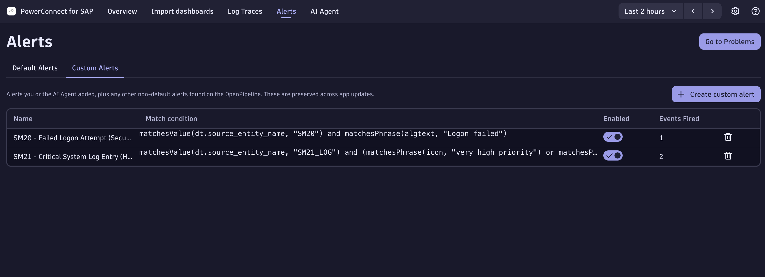The height and width of the screenshot is (277, 765).
Task: Open the help question mark icon
Action: [x=755, y=11]
